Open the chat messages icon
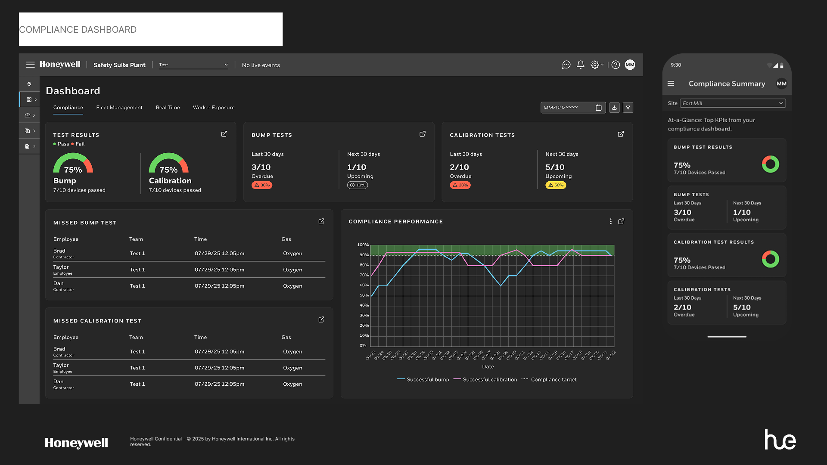The width and height of the screenshot is (827, 465). click(566, 65)
